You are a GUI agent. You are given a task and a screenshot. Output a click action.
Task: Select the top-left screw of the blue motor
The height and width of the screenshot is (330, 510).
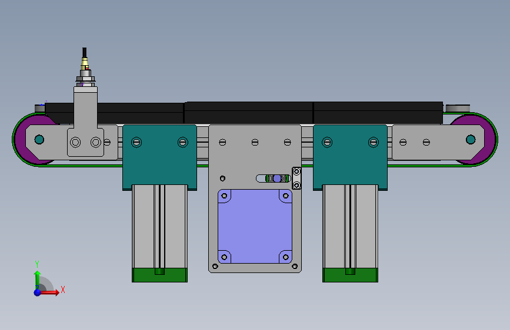[x=224, y=196]
